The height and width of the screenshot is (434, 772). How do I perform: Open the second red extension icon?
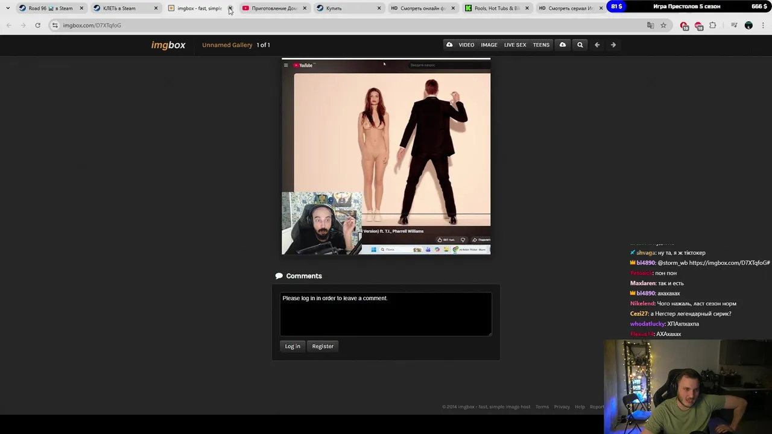pos(698,25)
